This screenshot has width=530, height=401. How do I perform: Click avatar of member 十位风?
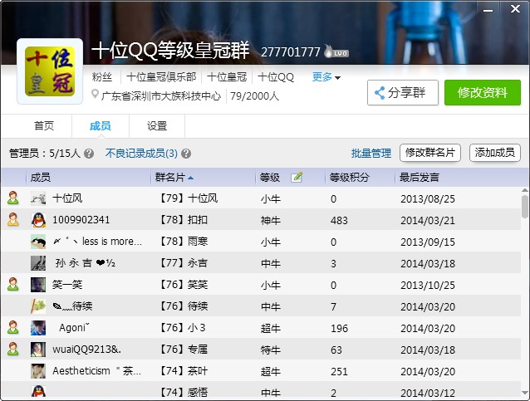click(x=38, y=198)
